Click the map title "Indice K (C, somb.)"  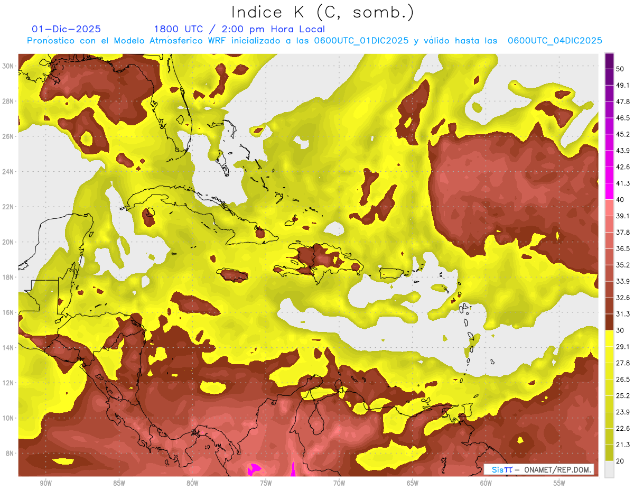click(x=323, y=12)
